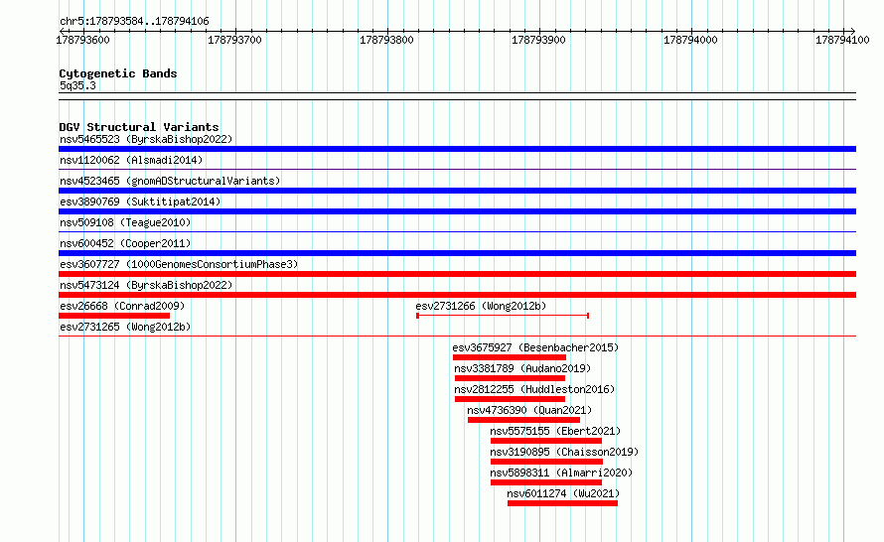Click the blue bar below esv3890769
884x542 pixels.
(457, 211)
